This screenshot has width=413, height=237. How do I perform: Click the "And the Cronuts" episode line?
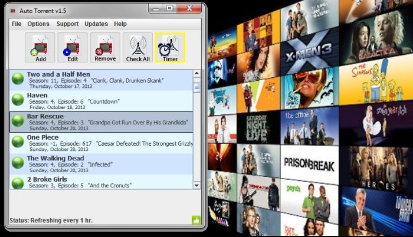click(80, 185)
